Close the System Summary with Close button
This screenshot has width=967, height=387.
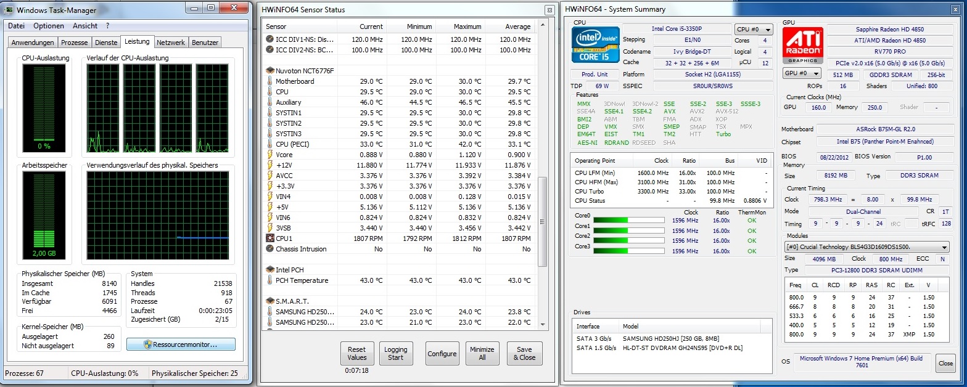pyautogui.click(x=945, y=363)
